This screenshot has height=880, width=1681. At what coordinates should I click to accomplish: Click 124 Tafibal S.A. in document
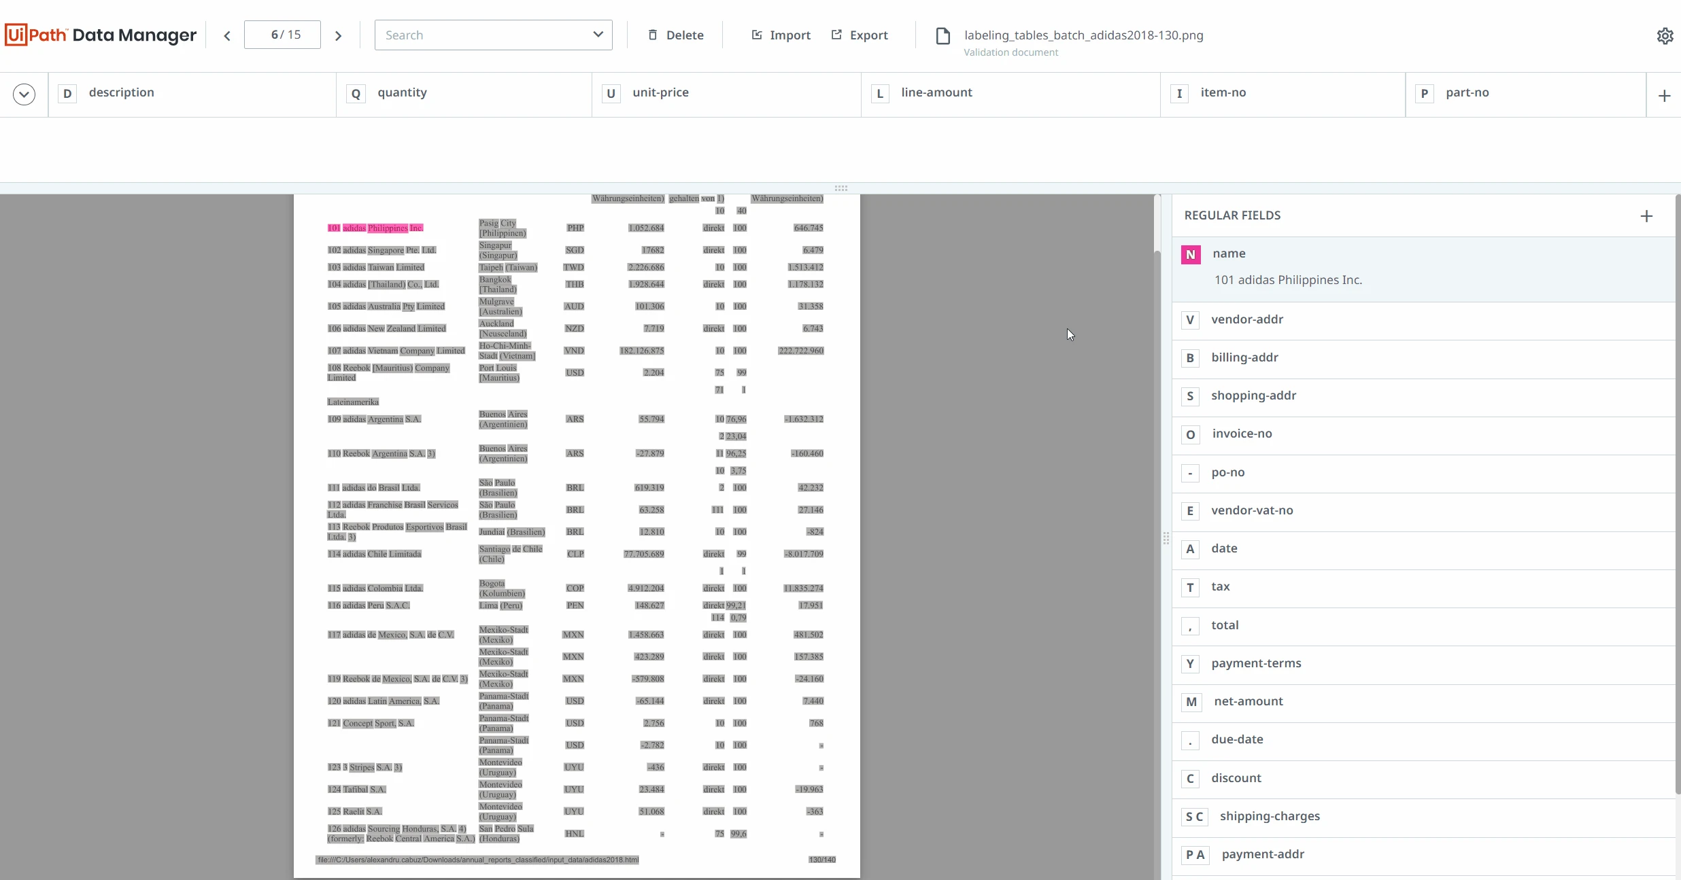[357, 790]
